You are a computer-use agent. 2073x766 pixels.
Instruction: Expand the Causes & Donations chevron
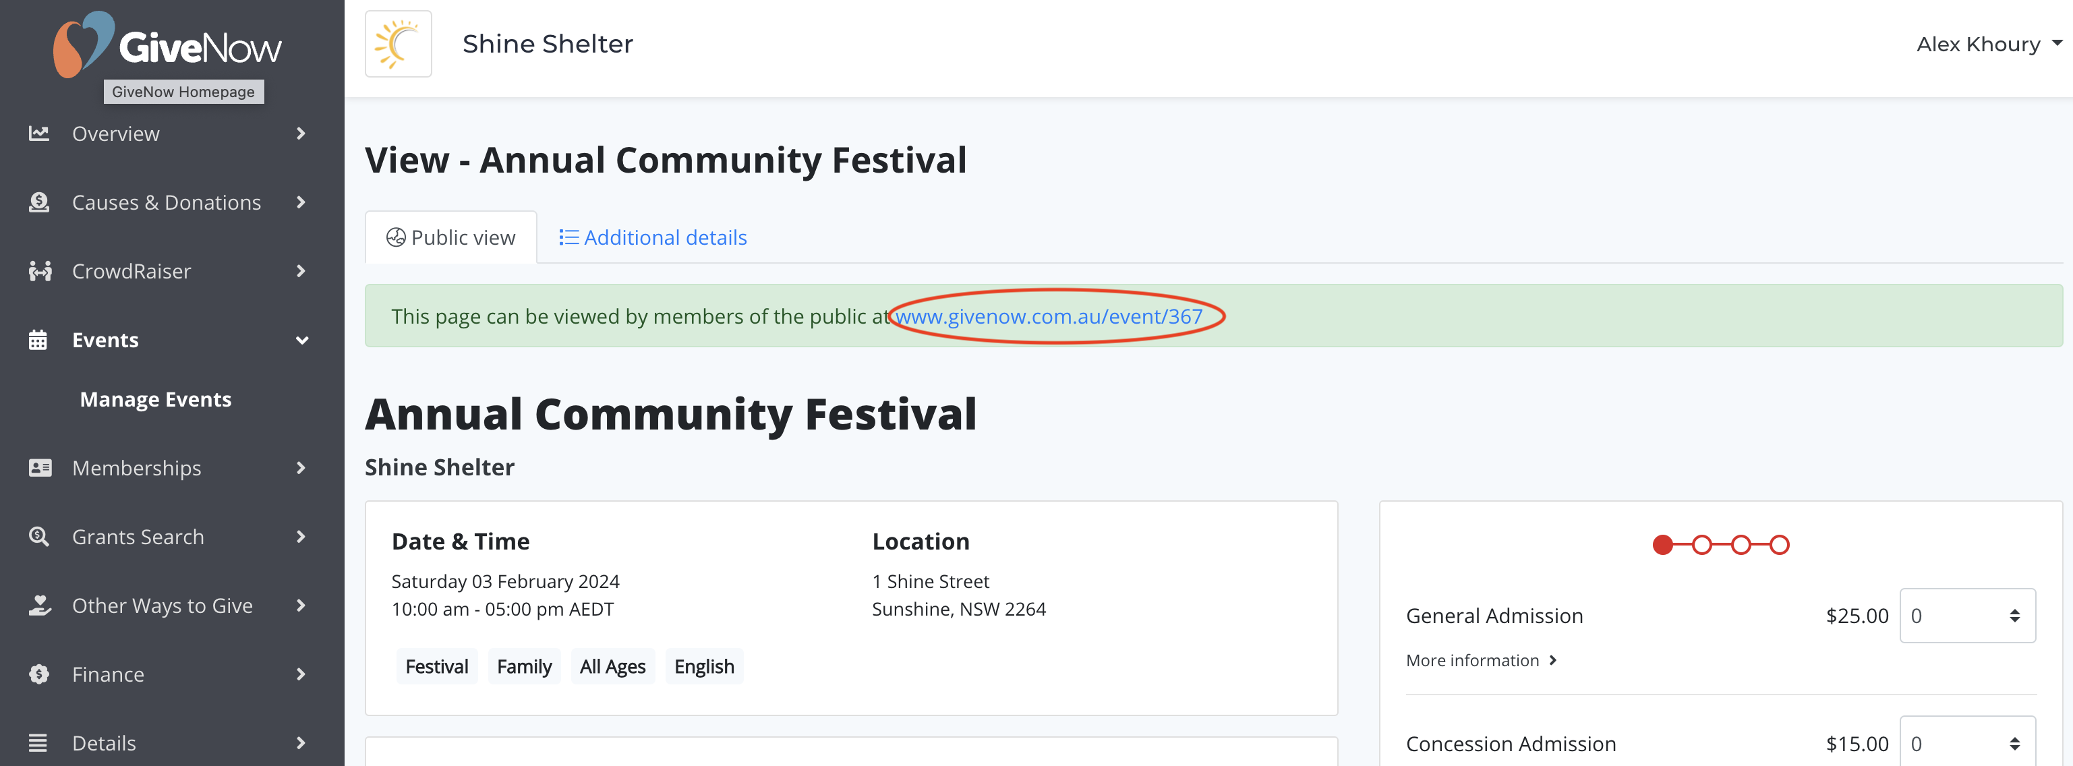301,202
